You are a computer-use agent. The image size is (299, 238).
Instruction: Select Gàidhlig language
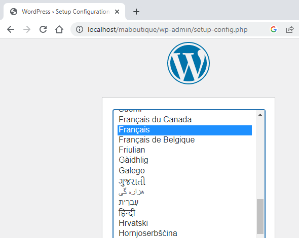[x=185, y=160]
